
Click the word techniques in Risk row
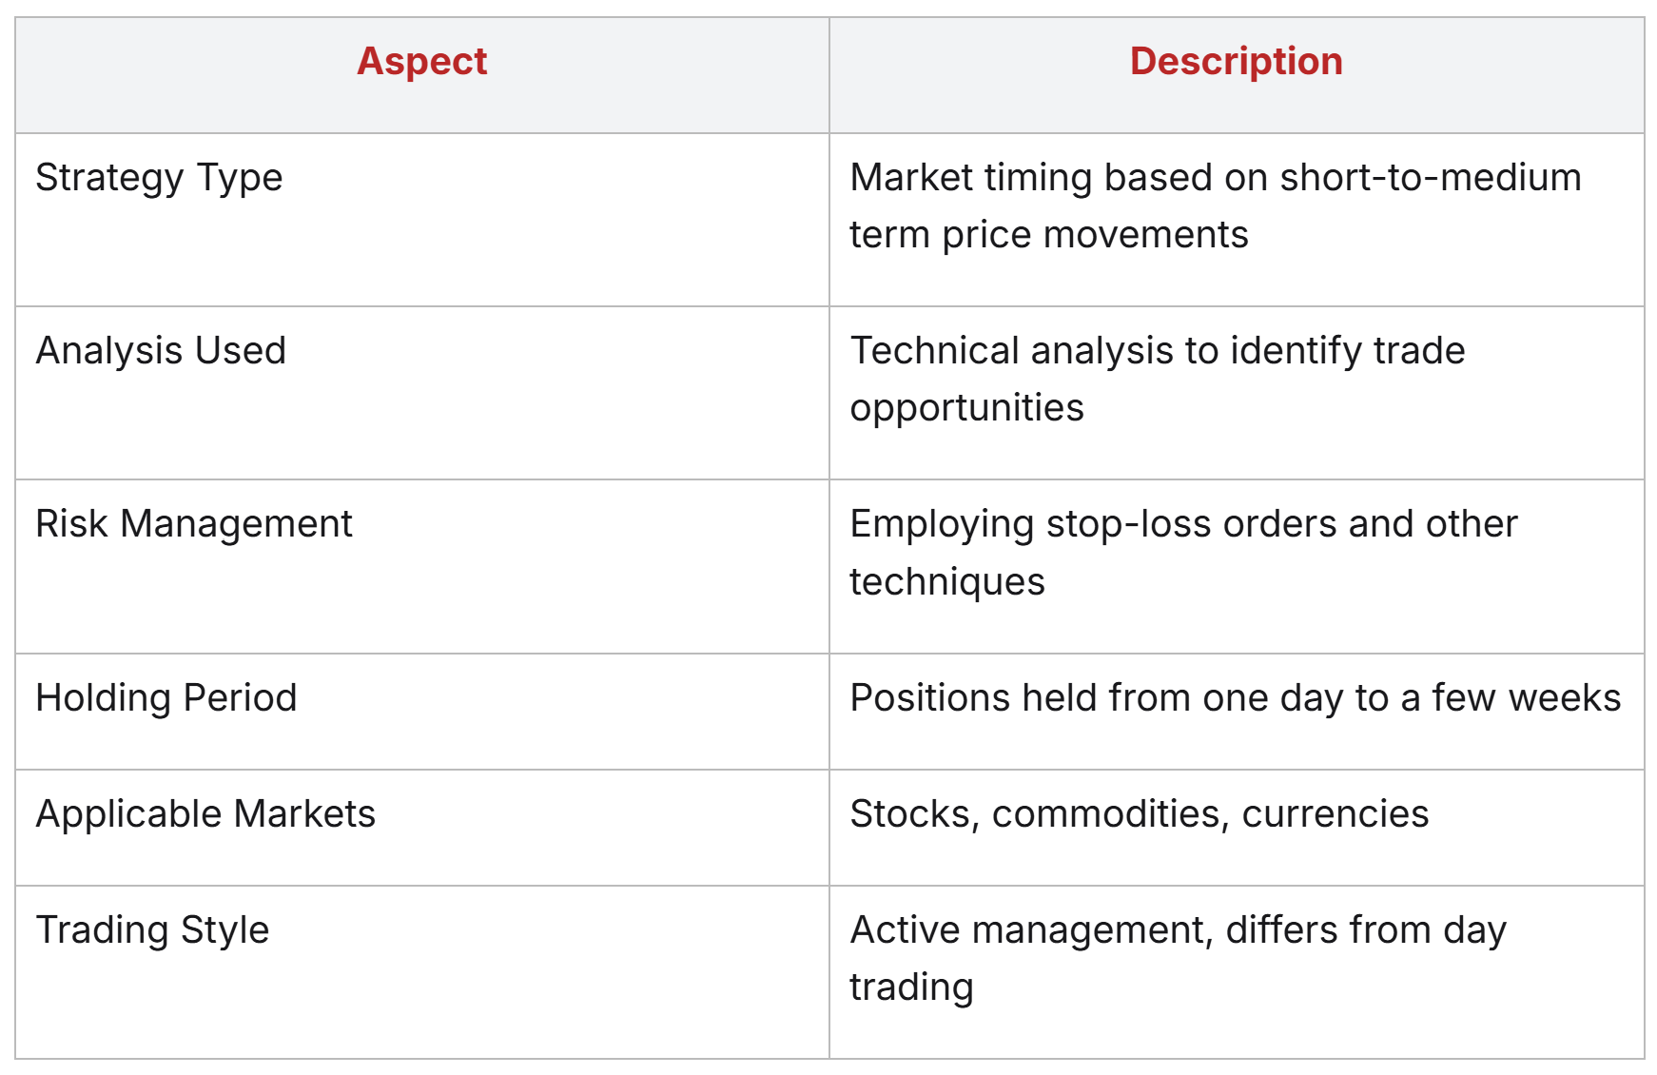(947, 581)
